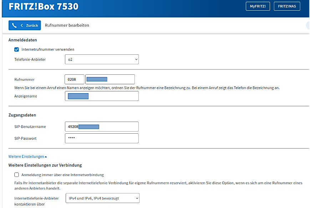
Task: Click the phone icon in Zurück button
Action: [14, 25]
